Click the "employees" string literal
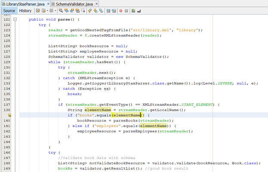The width and height of the screenshot is (268, 172). (x=107, y=126)
